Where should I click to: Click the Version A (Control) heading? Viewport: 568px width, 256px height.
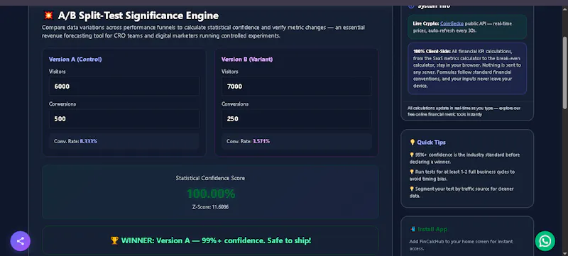point(75,60)
